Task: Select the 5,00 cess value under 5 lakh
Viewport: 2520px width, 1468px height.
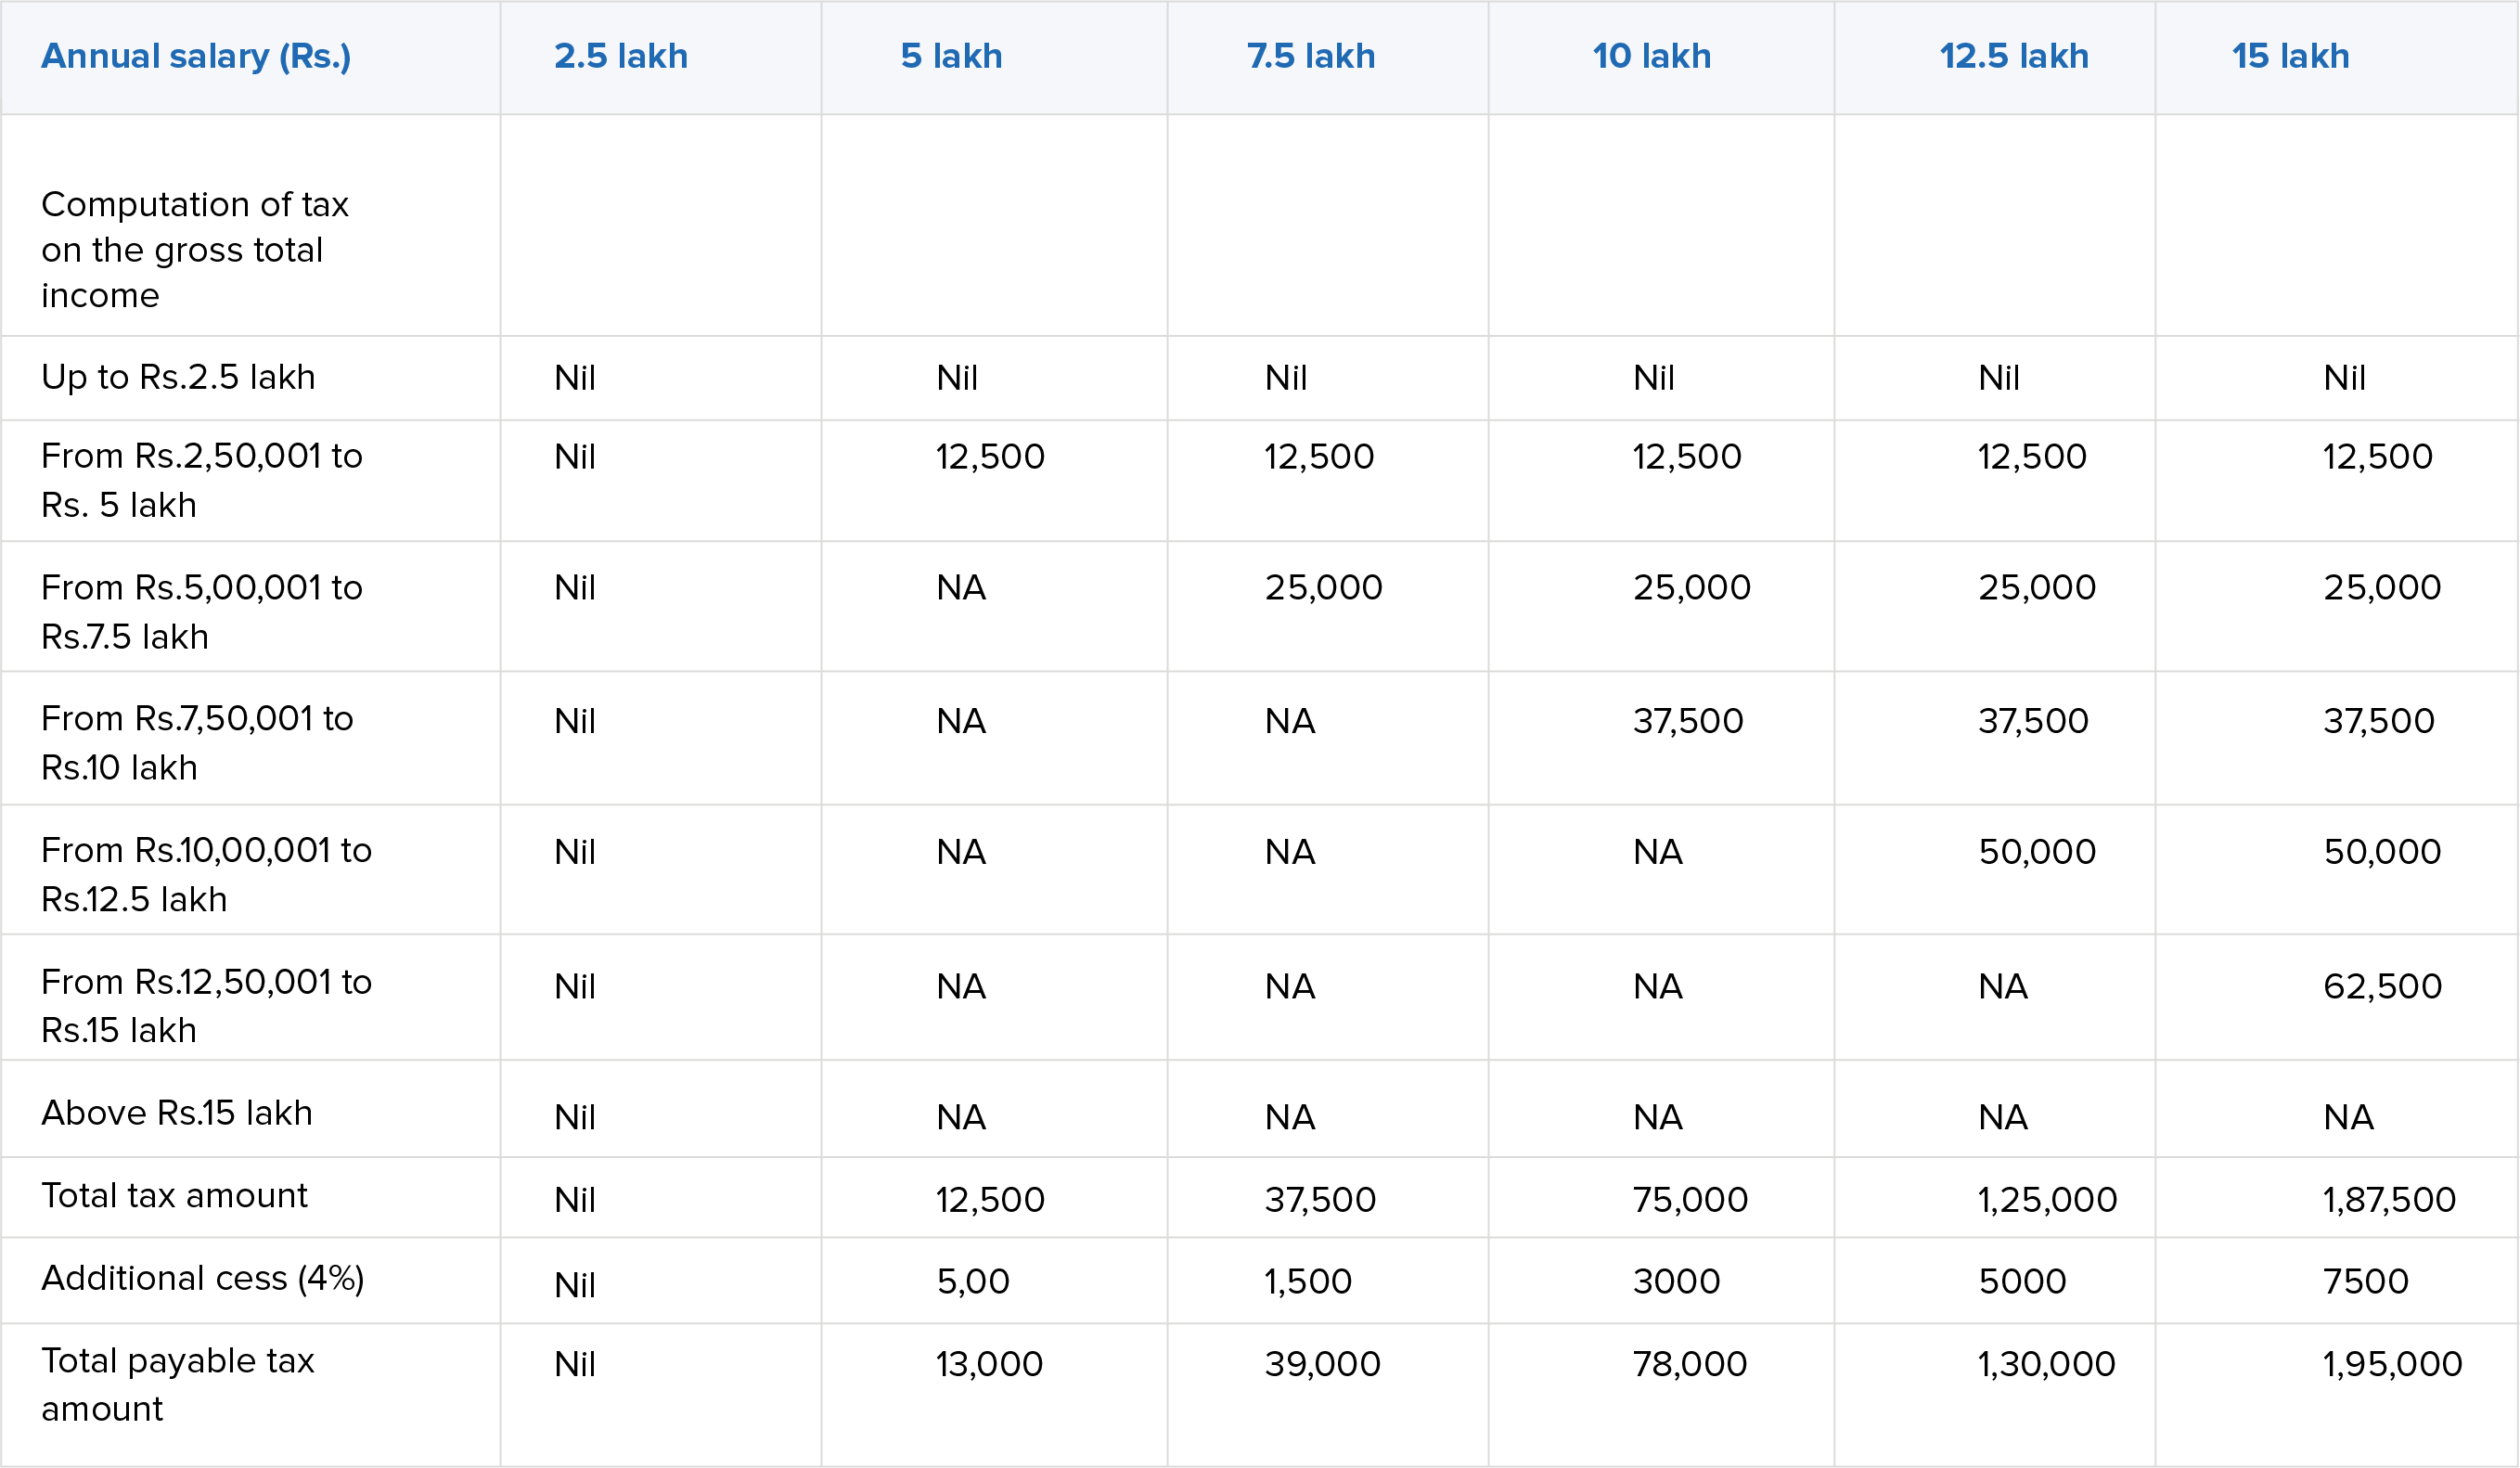Action: click(x=972, y=1281)
